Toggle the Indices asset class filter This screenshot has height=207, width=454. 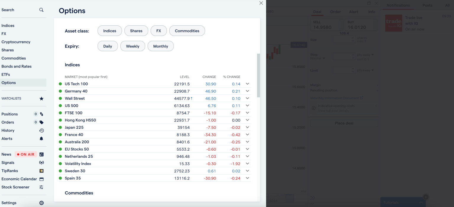[110, 31]
